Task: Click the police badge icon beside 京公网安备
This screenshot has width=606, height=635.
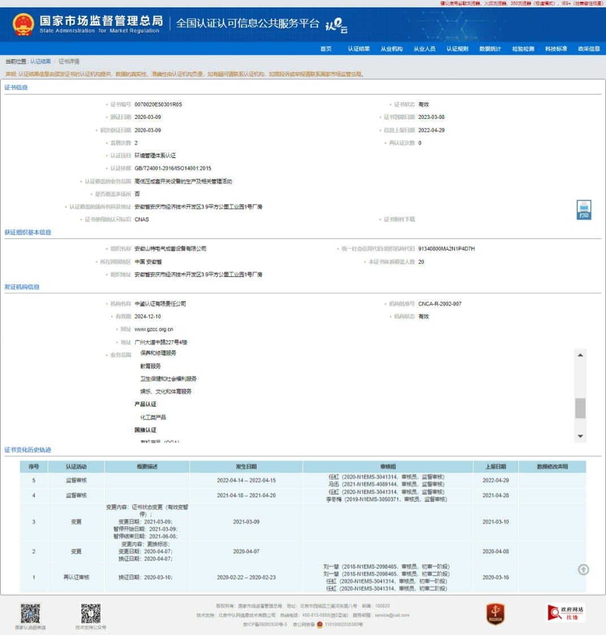Action: click(x=320, y=624)
